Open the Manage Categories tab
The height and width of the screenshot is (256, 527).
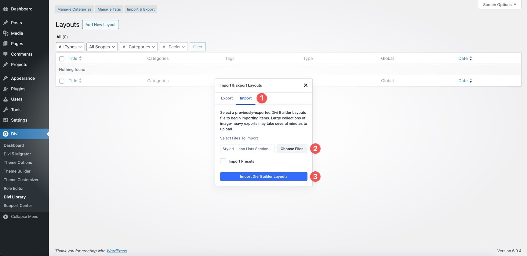(x=75, y=9)
